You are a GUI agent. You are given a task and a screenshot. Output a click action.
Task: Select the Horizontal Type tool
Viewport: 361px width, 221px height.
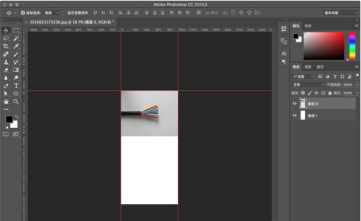16,86
